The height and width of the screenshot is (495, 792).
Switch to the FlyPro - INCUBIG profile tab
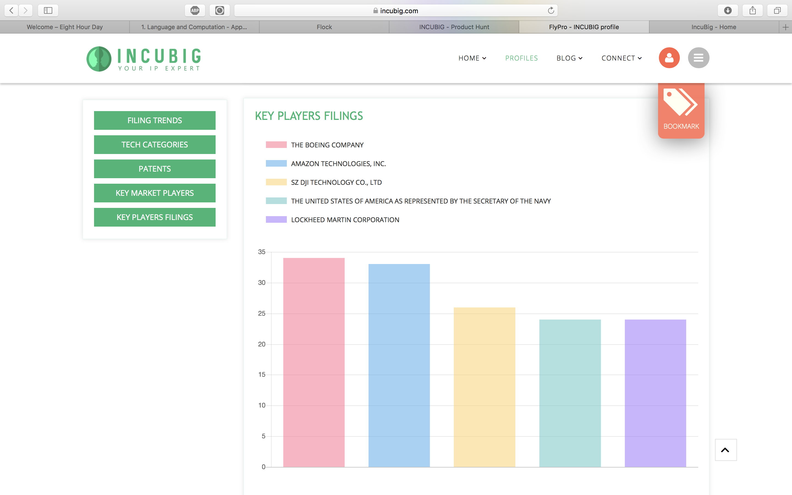pyautogui.click(x=584, y=27)
